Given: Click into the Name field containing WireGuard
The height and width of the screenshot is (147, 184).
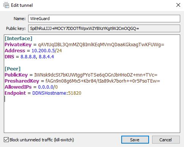Looking at the screenshot, I should pyautogui.click(x=104, y=19).
